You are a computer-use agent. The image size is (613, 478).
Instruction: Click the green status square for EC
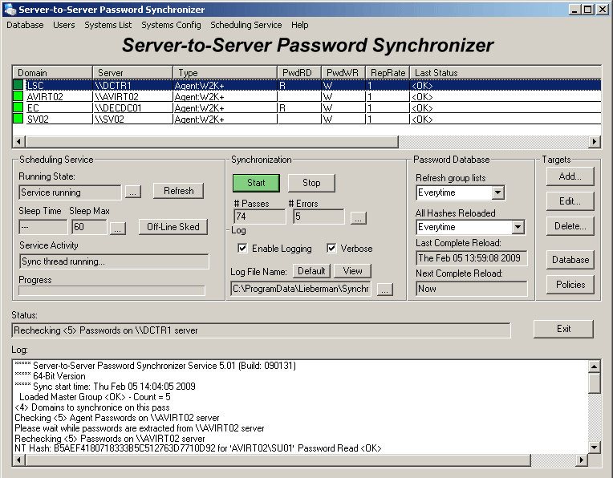pos(18,107)
